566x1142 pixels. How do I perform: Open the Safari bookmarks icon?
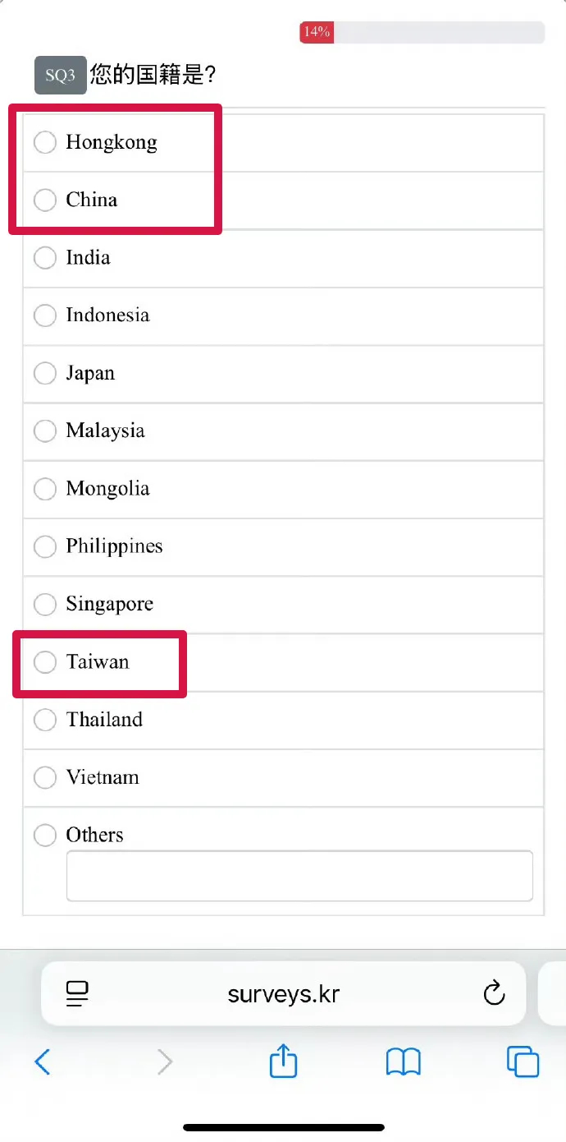(403, 1061)
